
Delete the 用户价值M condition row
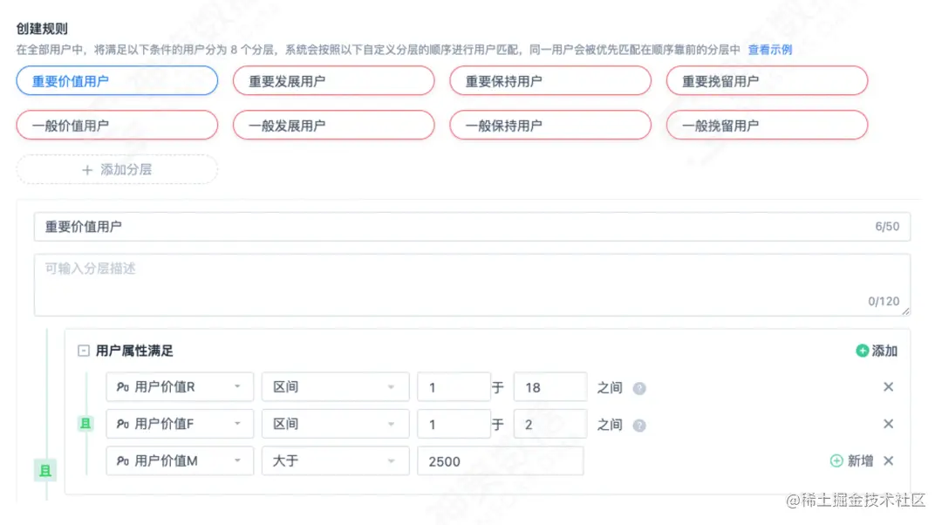888,461
